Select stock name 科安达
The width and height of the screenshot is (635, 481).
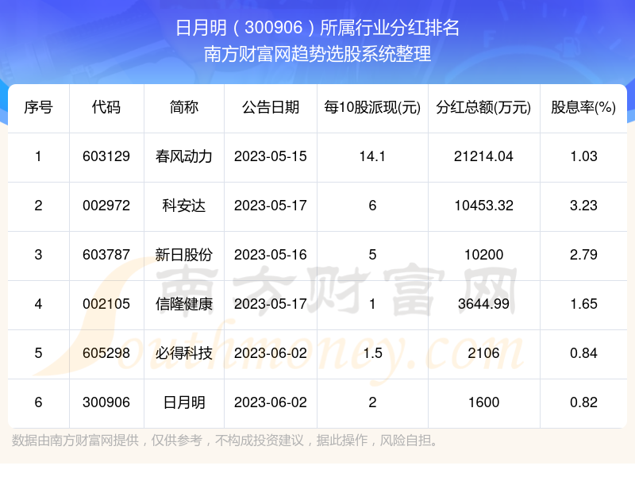pos(184,206)
